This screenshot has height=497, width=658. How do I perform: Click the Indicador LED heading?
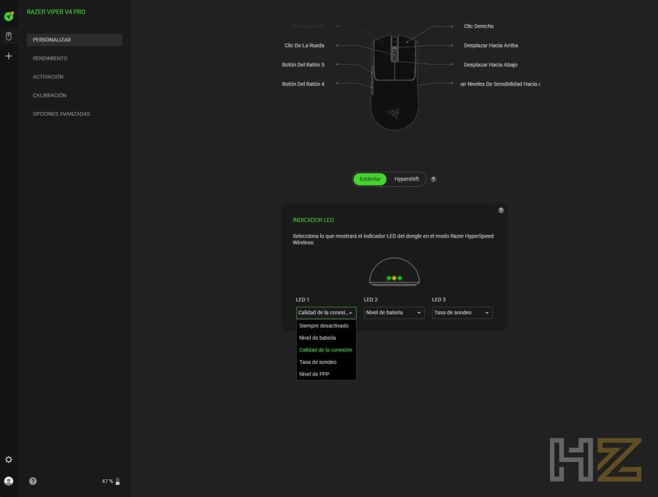pos(313,220)
